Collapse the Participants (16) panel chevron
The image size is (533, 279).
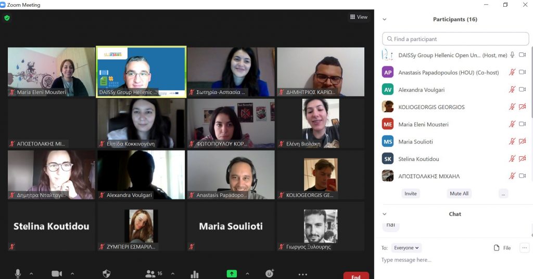(x=385, y=19)
